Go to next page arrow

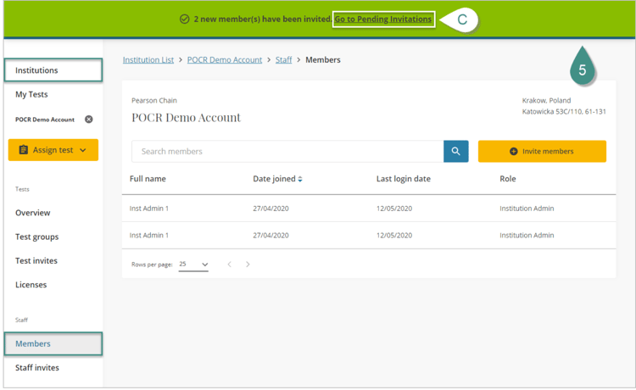click(248, 265)
